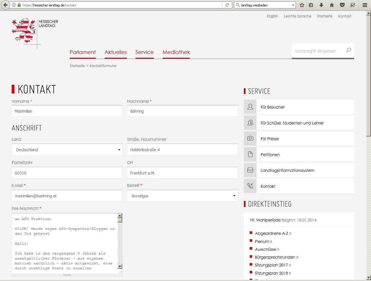Click the message box scroll-down arrow

click(x=120, y=266)
